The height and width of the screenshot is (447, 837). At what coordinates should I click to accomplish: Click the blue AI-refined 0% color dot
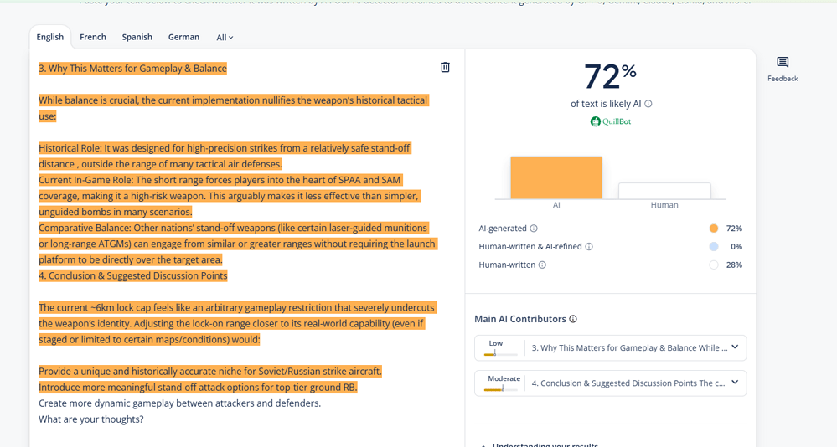[713, 247]
